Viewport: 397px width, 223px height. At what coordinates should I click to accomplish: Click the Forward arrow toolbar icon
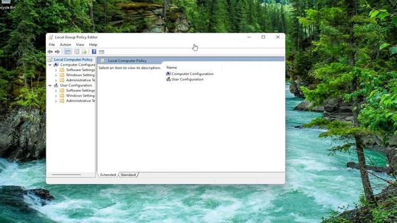(x=58, y=52)
